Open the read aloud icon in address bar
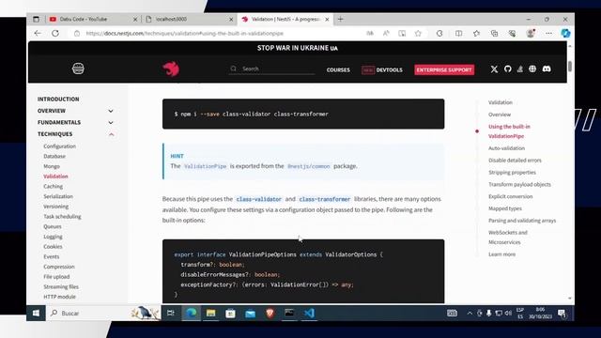Viewport: 601px width, 338px height. coord(386,34)
